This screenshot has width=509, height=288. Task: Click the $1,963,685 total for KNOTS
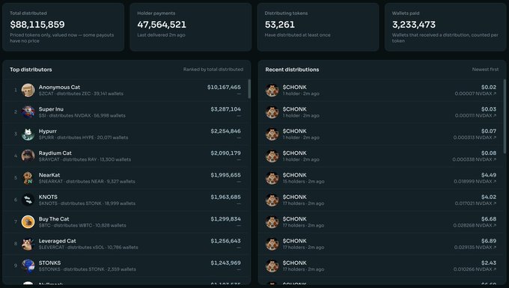pos(225,197)
